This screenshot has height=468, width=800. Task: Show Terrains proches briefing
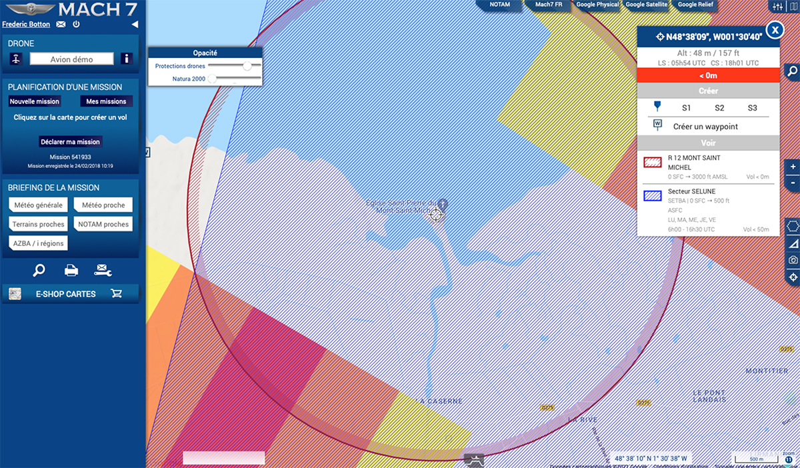click(x=39, y=224)
